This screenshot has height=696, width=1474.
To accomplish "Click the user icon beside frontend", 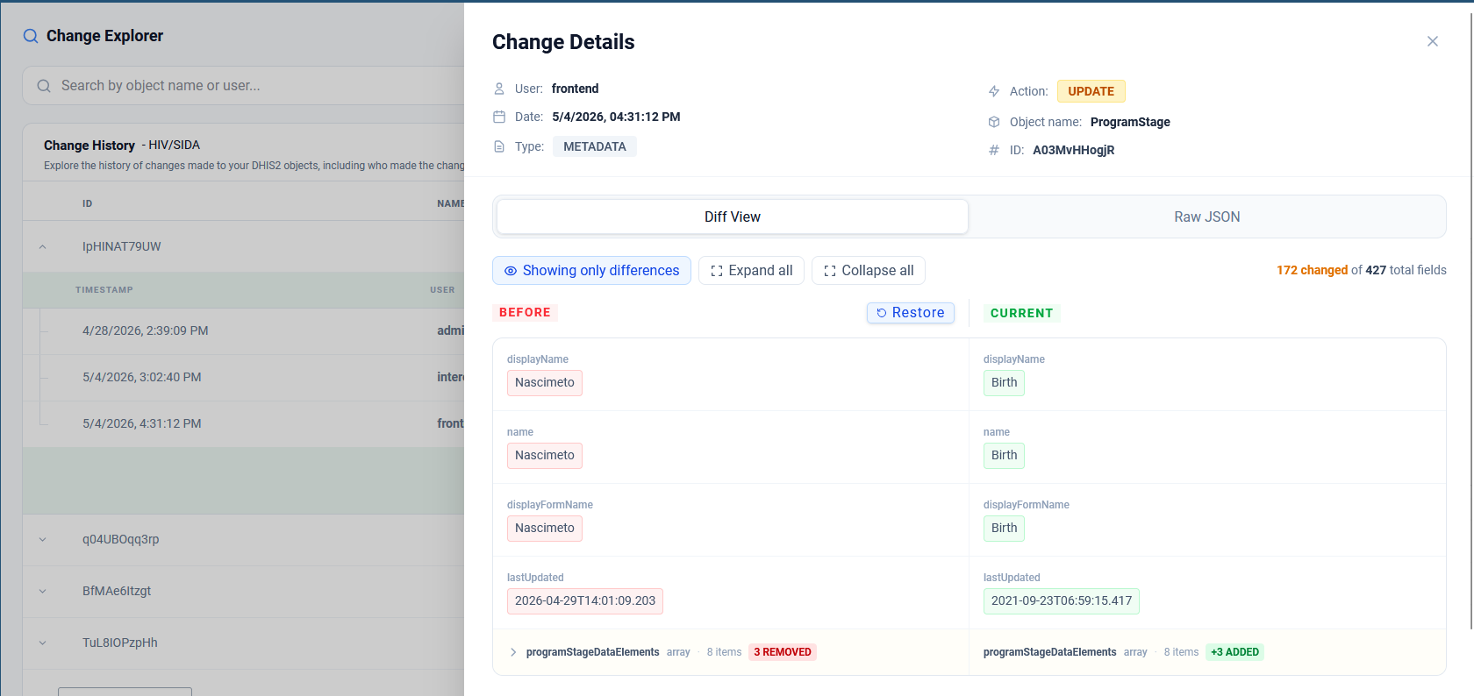I will pyautogui.click(x=499, y=89).
